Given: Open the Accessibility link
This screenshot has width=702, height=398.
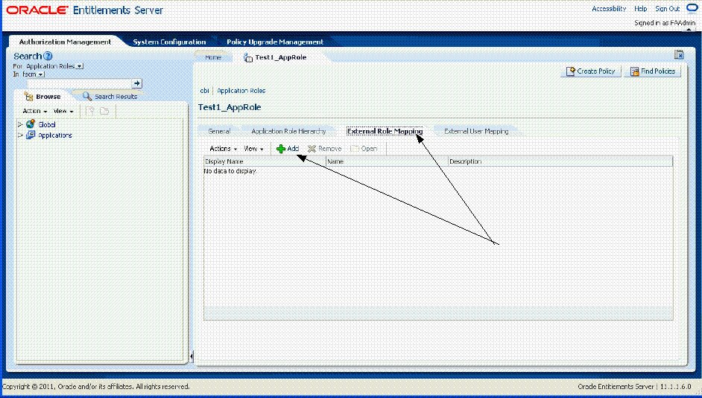Looking at the screenshot, I should [609, 8].
